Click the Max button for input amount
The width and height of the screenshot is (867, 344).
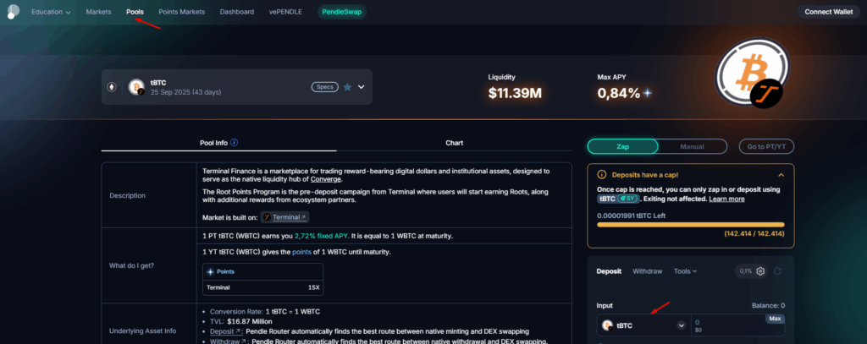pyautogui.click(x=775, y=319)
